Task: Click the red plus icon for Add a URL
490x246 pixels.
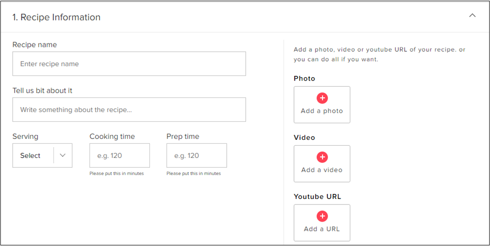Action: [x=322, y=216]
